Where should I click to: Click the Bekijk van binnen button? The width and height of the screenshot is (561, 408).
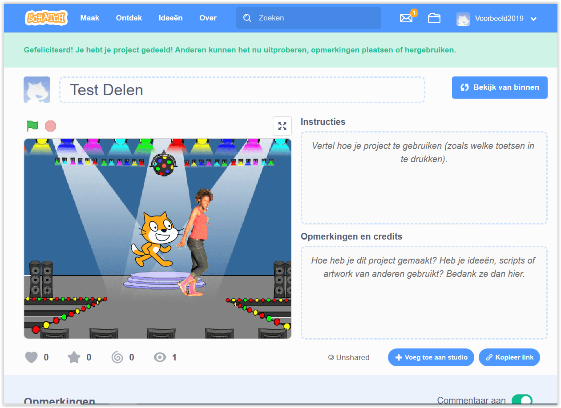point(500,88)
